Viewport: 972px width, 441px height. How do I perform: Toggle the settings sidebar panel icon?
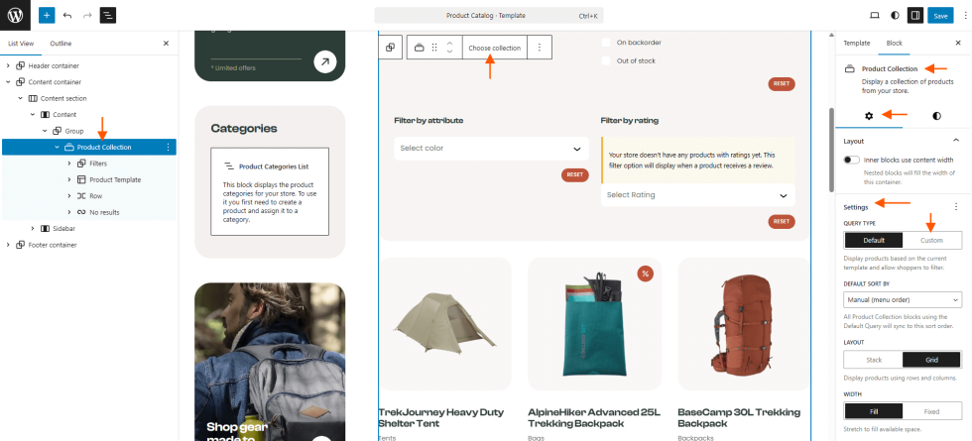click(914, 16)
